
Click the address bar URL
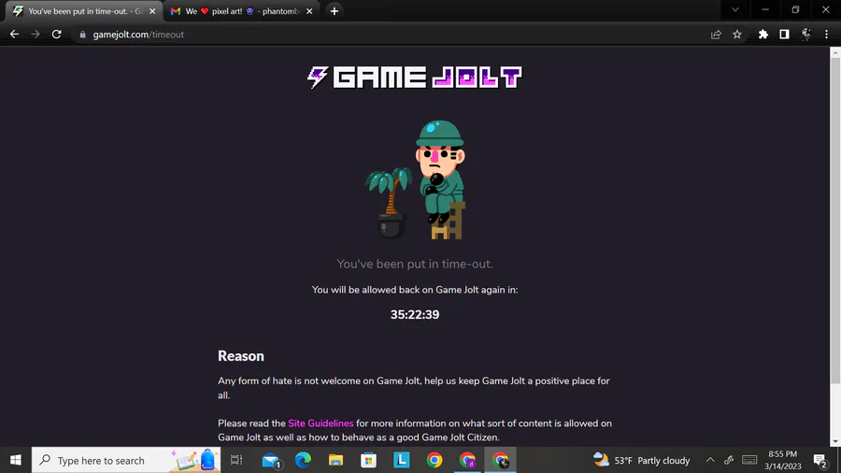point(138,35)
